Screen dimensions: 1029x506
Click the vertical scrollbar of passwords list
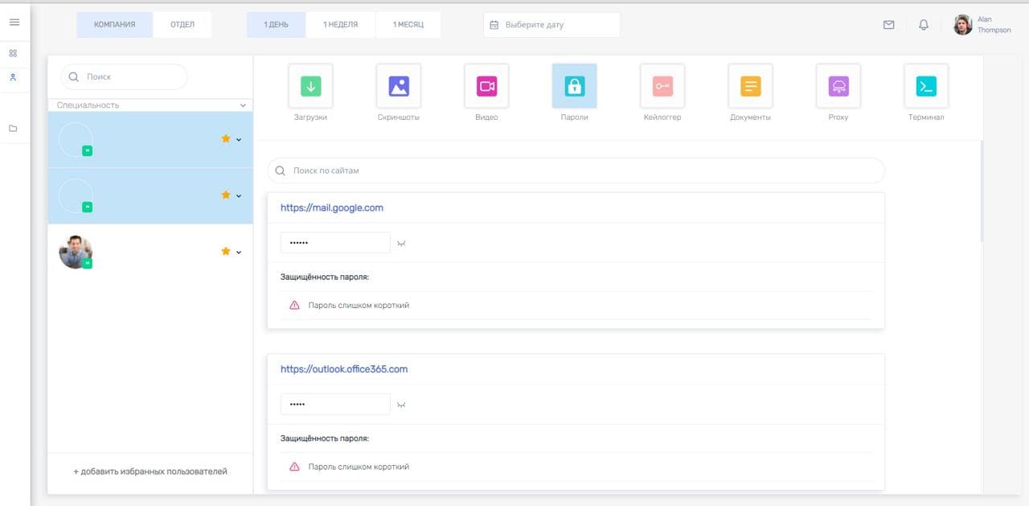981,191
